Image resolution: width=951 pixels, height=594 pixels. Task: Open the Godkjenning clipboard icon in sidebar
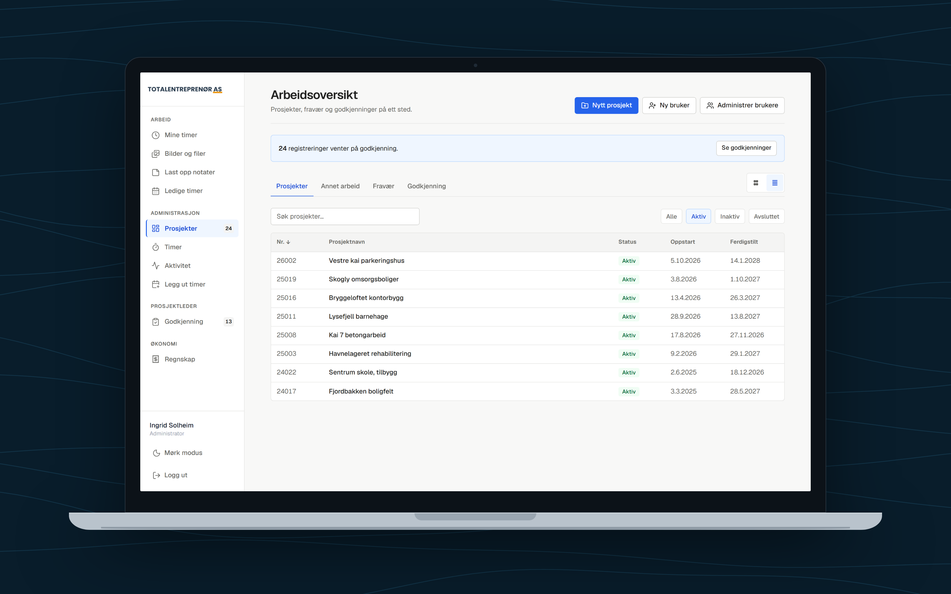click(156, 322)
